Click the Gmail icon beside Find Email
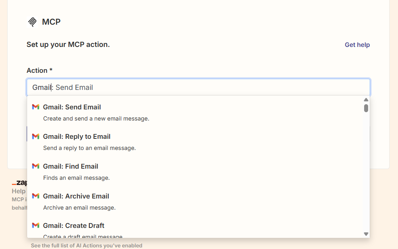 pos(35,166)
